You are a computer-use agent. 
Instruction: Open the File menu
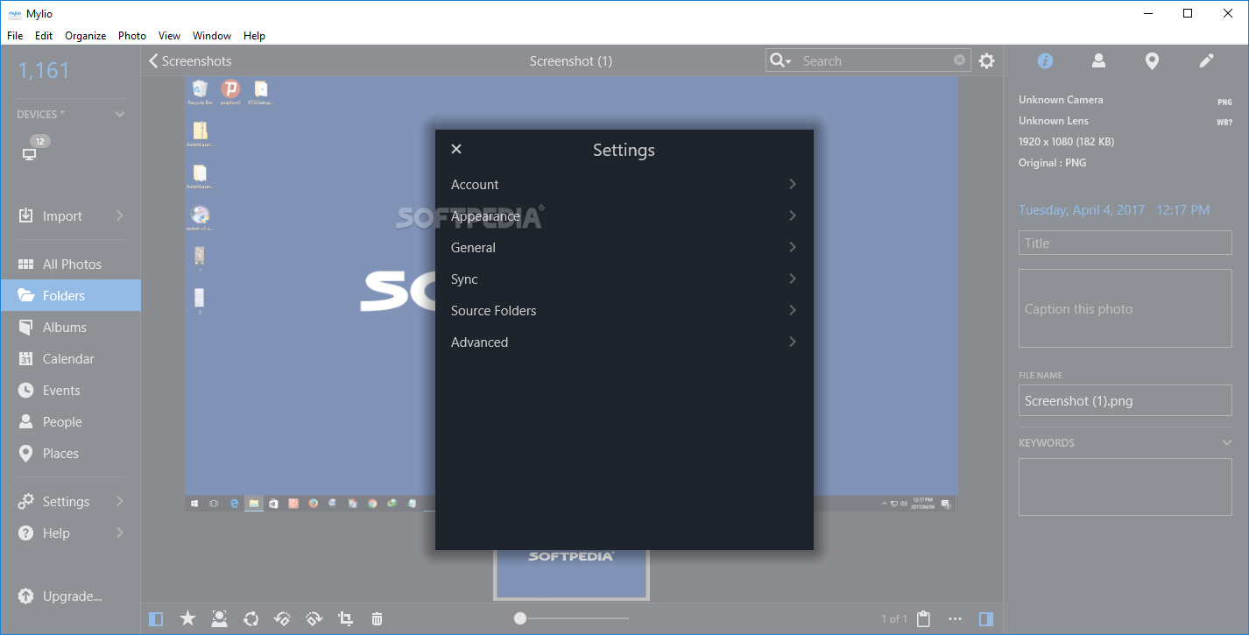click(x=15, y=36)
